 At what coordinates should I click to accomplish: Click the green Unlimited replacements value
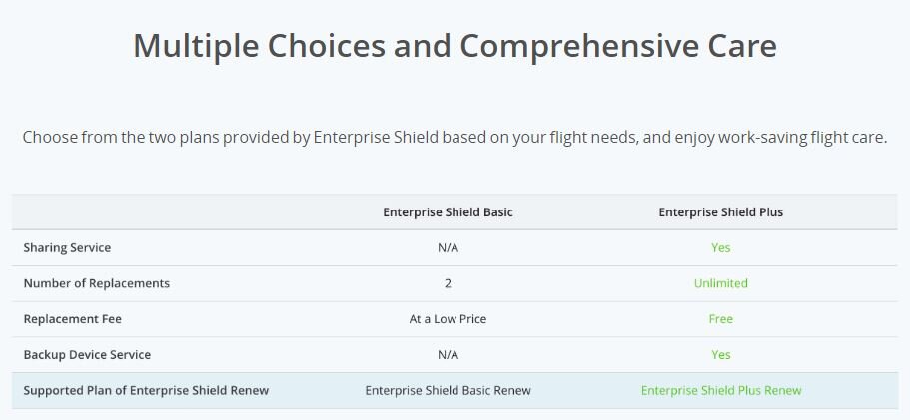click(x=720, y=283)
